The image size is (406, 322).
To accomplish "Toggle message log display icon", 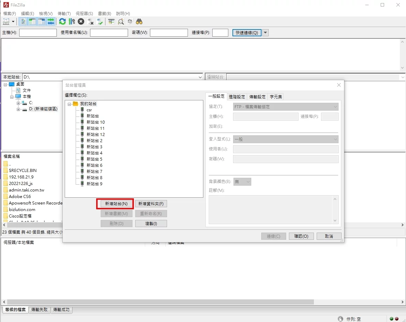I will click(x=23, y=22).
